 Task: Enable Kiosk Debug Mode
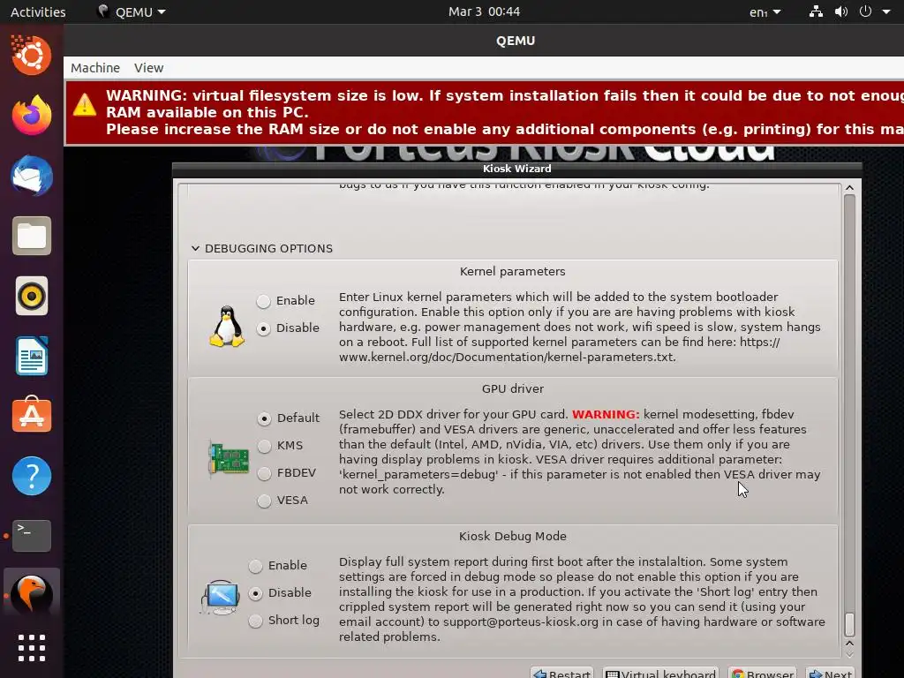[255, 566]
